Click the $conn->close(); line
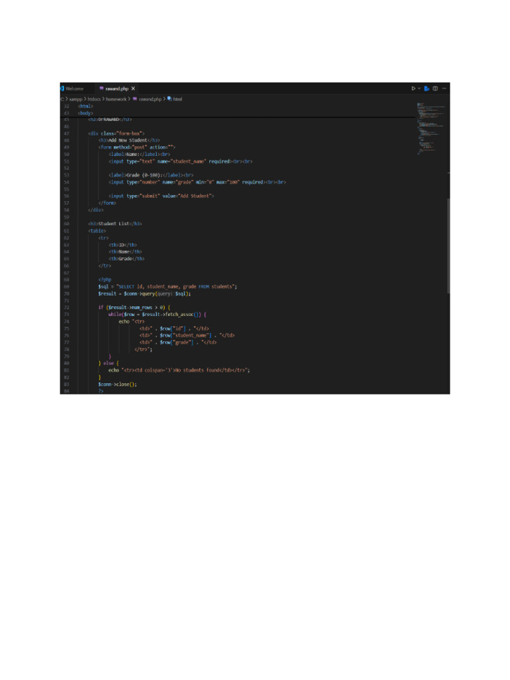Screen dimensions: 510x680 [118, 384]
